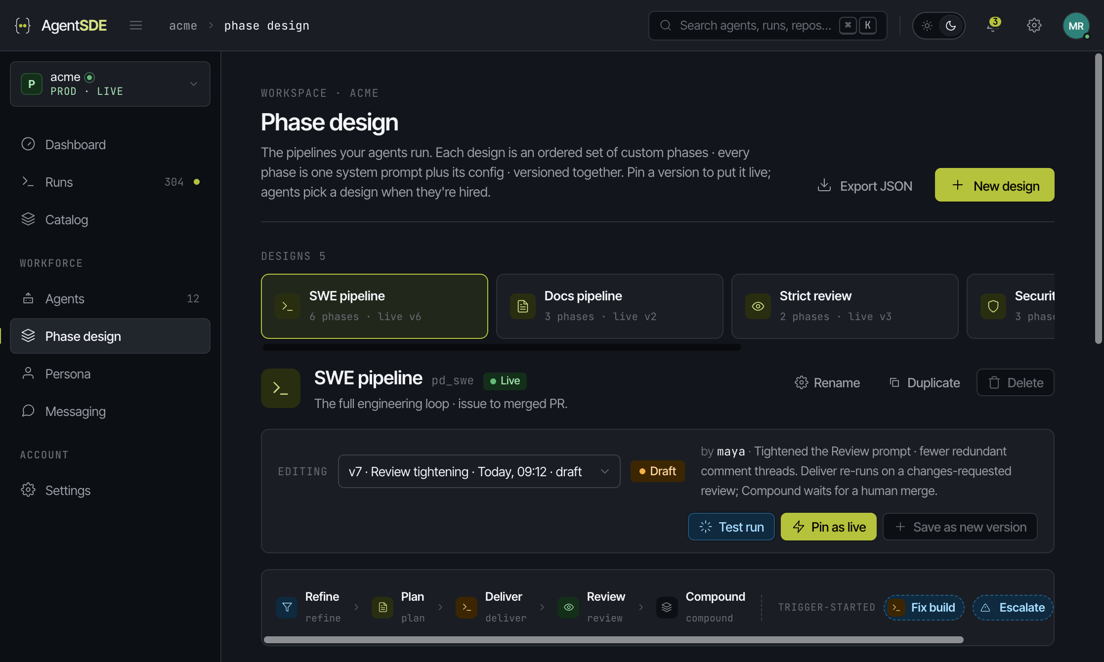The width and height of the screenshot is (1104, 662).
Task: Select the Docs pipeline design card
Action: (610, 306)
